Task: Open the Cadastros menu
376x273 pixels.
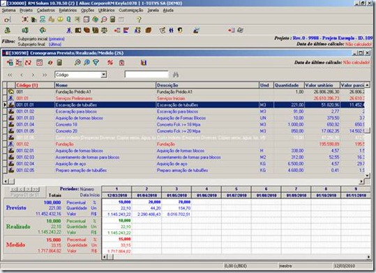Action: point(46,10)
